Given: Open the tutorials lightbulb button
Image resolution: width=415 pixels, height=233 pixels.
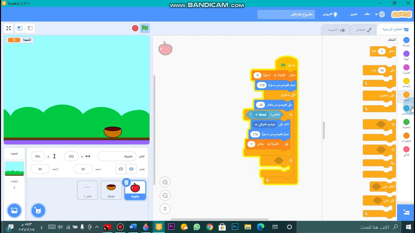Looking at the screenshot, I should click(x=330, y=14).
